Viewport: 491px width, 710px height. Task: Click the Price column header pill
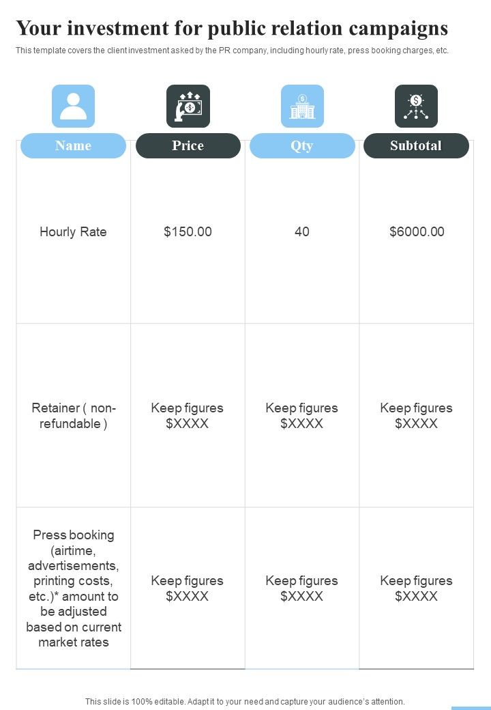[x=188, y=146]
